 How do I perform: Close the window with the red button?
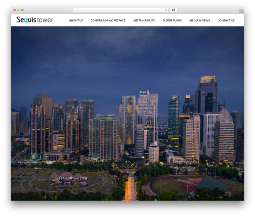point(15,10)
